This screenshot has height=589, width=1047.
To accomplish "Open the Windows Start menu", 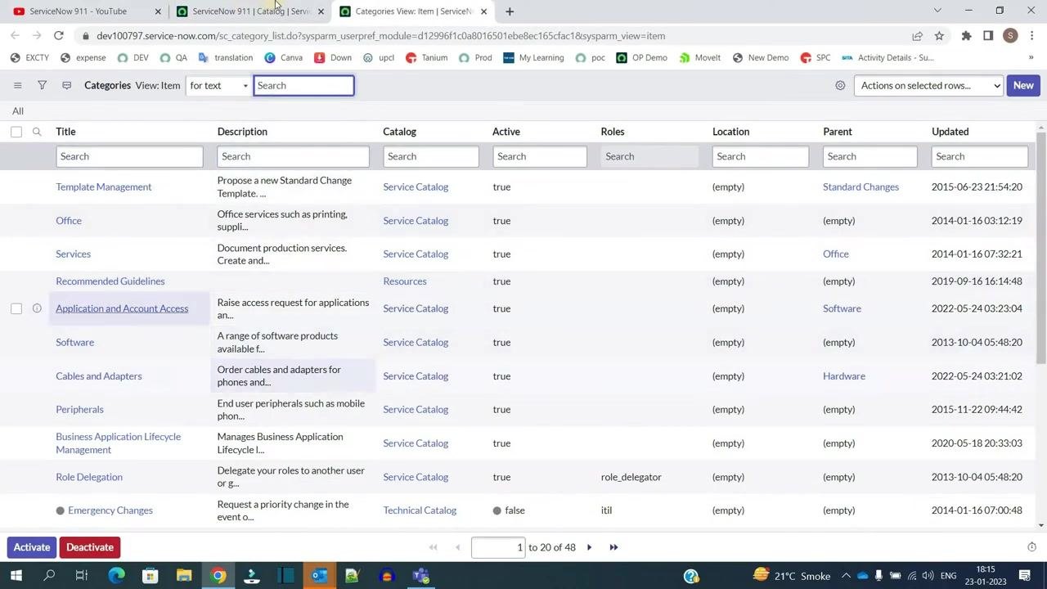I will point(16,576).
